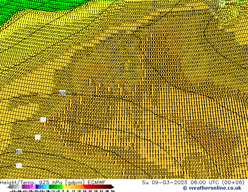The height and width of the screenshot is (192, 248).
Task: Click the 75 contour label at top right
Action: 222,4
